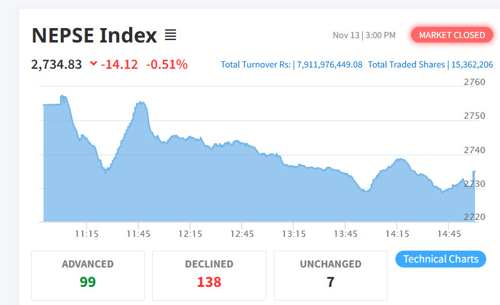Click the 11:45 peak on the chart

(141, 102)
